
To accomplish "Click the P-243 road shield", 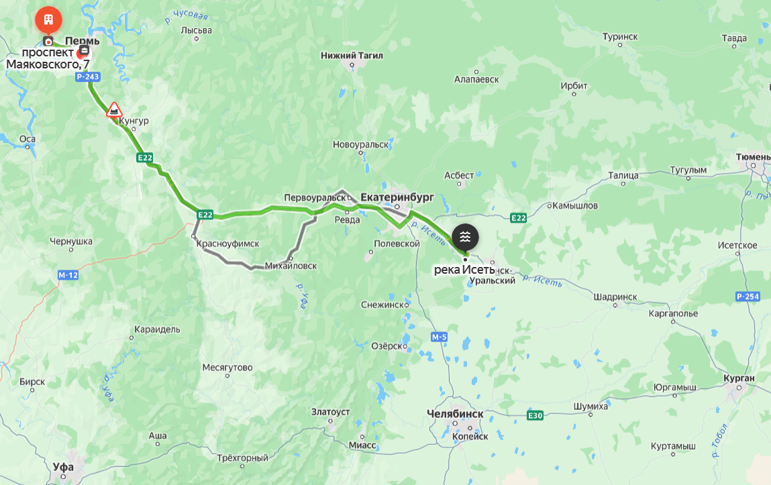I will pyautogui.click(x=88, y=76).
